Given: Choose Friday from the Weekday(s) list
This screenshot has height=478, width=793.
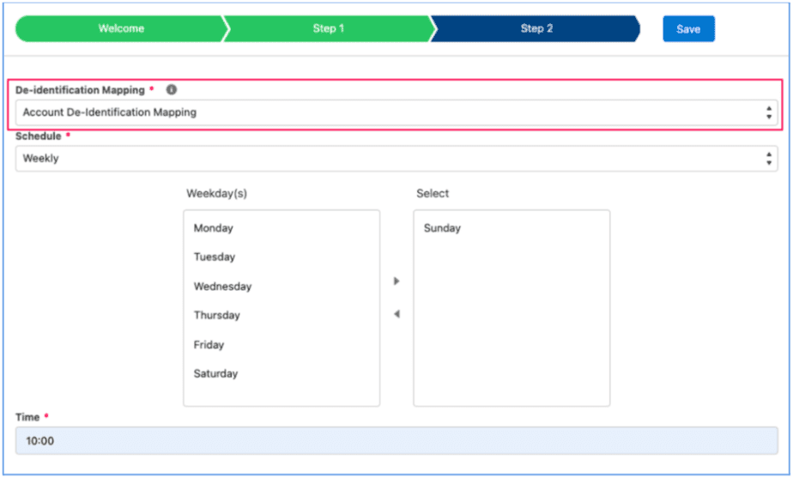Looking at the screenshot, I should [x=209, y=345].
